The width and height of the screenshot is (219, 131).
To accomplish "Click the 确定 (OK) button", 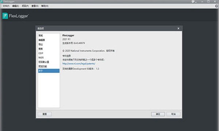I will tap(158, 114).
